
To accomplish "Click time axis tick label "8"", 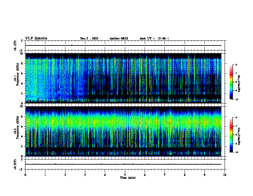I will [x=185, y=175].
